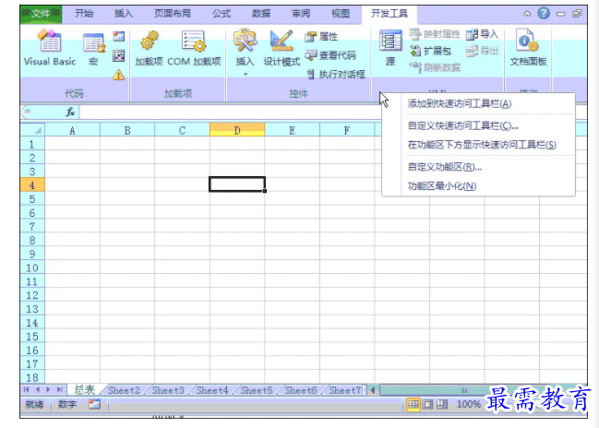Open the COM 加载项 dialog
The width and height of the screenshot is (599, 428).
click(194, 48)
